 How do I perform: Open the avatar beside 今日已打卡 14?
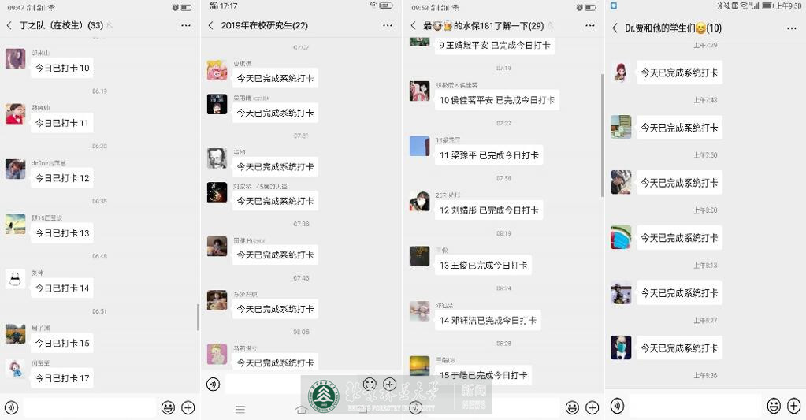pos(16,279)
